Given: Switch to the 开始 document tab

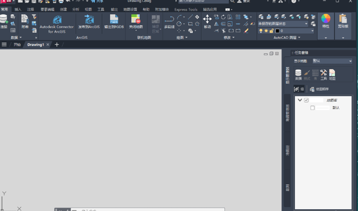Looking at the screenshot, I should tap(17, 44).
